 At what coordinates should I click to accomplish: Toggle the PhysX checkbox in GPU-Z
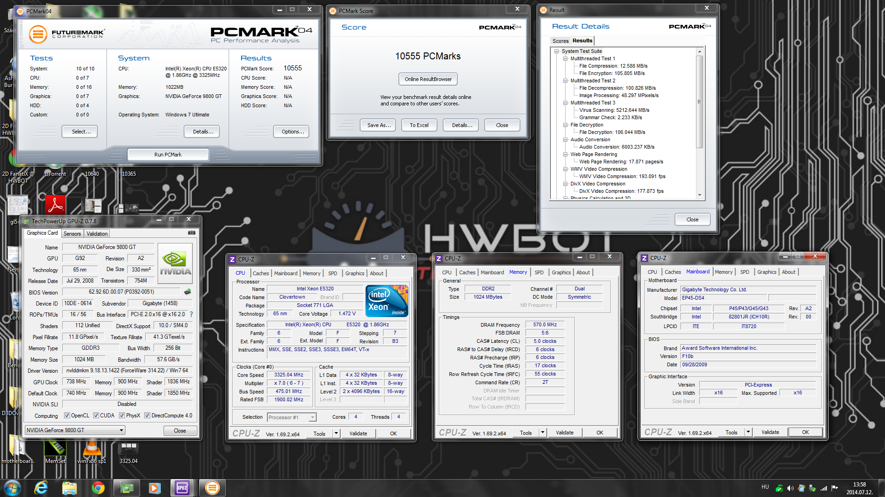pos(122,416)
